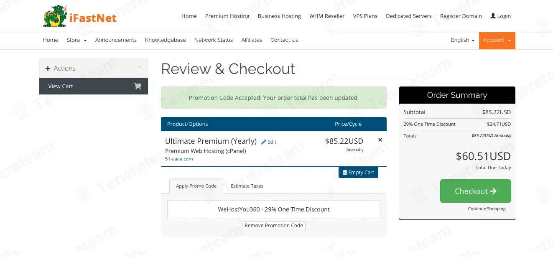
Task: Click the Order Summary header
Action: point(457,95)
